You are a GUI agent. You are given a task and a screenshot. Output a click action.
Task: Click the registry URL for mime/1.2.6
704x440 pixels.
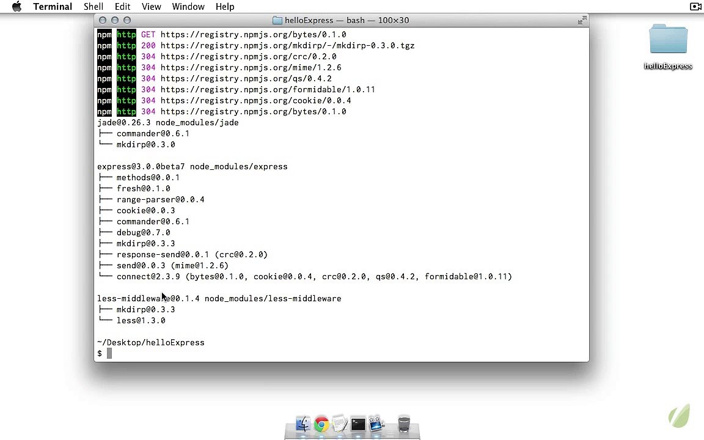251,68
